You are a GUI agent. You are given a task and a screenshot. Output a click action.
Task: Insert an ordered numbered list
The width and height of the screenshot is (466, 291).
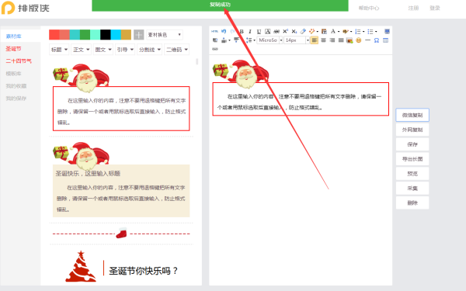(x=358, y=32)
